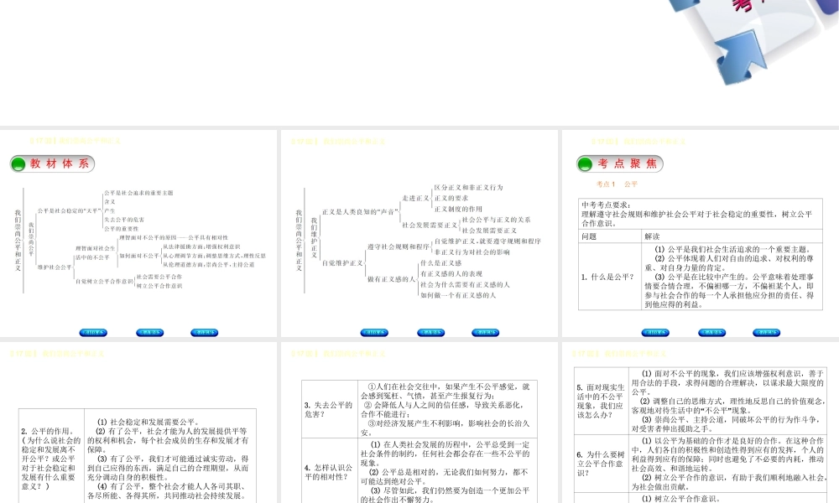This screenshot has width=839, height=503.
Task: Click mind-map node 自觉树立公平合作意识
Action: tap(104, 281)
